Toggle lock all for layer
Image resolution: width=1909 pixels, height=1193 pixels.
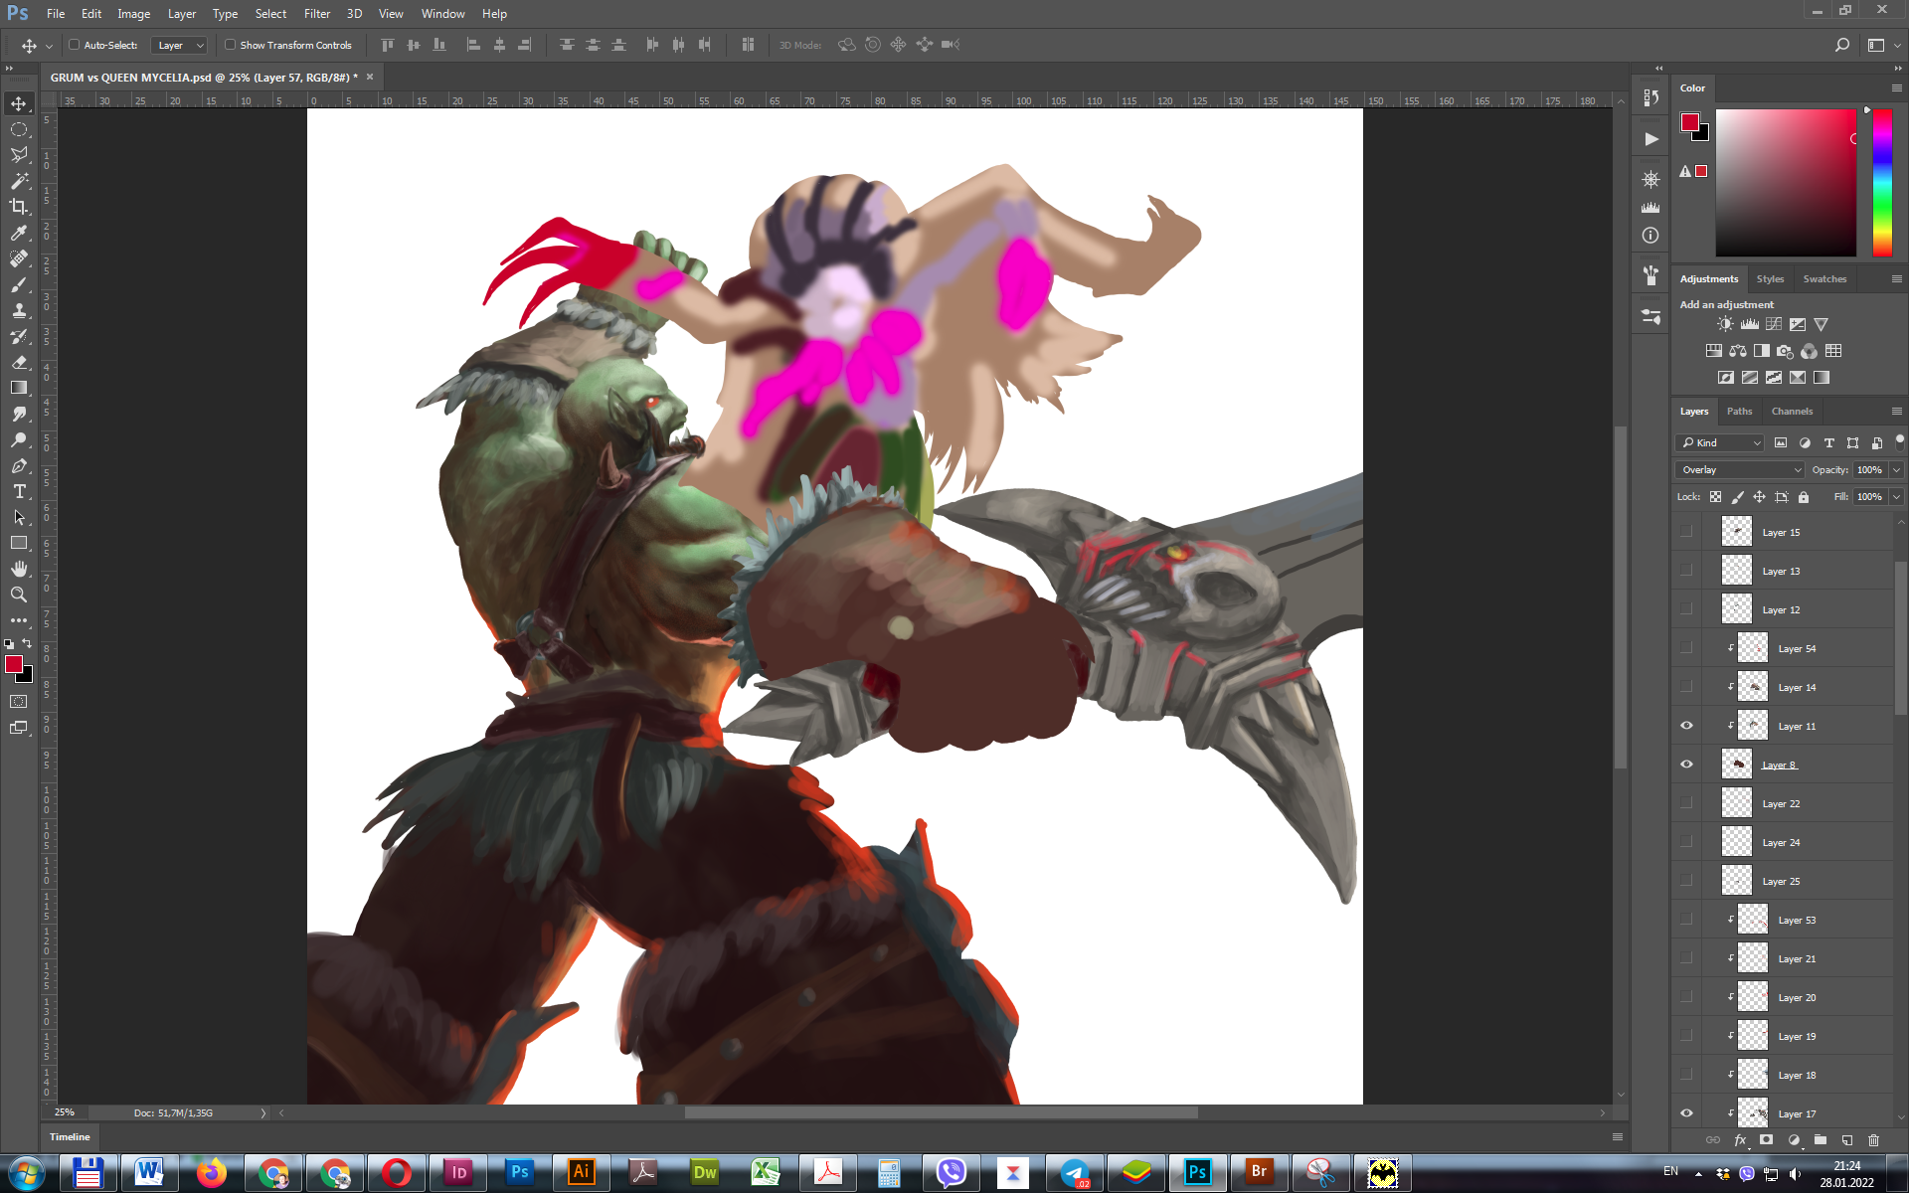click(1804, 497)
